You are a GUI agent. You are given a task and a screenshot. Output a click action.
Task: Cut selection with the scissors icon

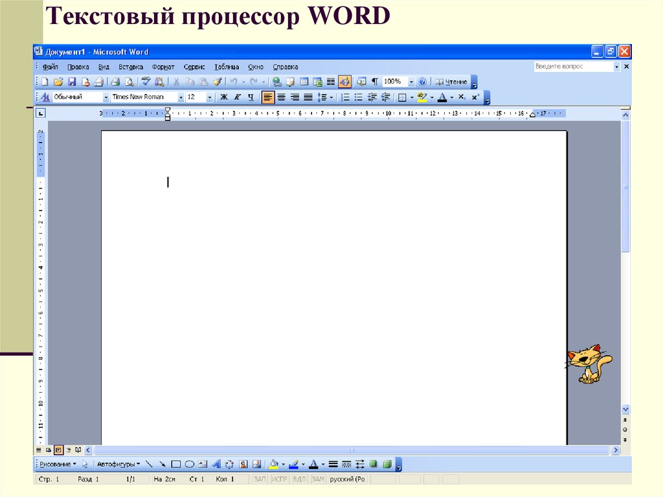(176, 82)
